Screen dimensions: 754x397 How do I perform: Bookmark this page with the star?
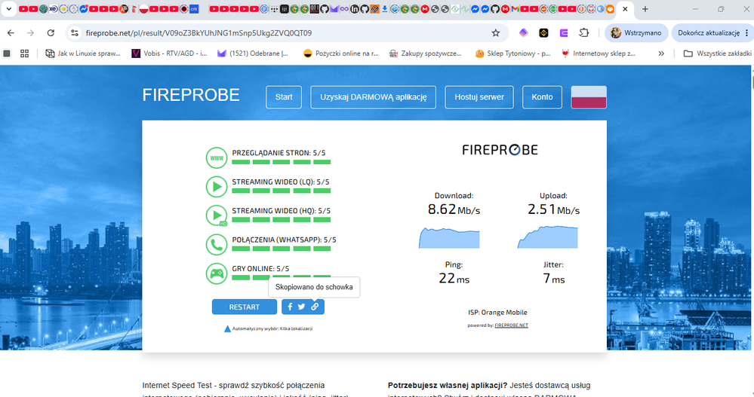coord(495,32)
